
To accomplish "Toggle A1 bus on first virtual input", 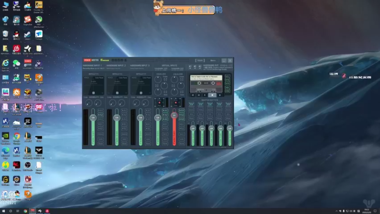I will (x=165, y=110).
